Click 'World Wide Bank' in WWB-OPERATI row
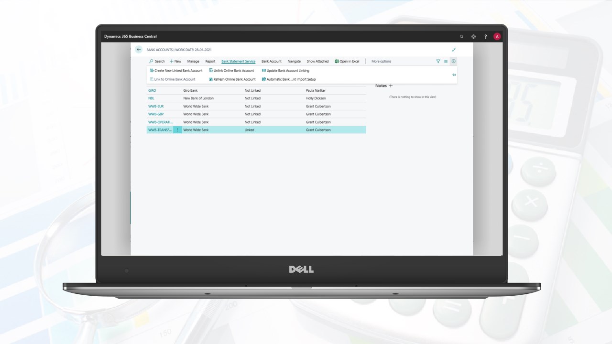 coord(196,122)
